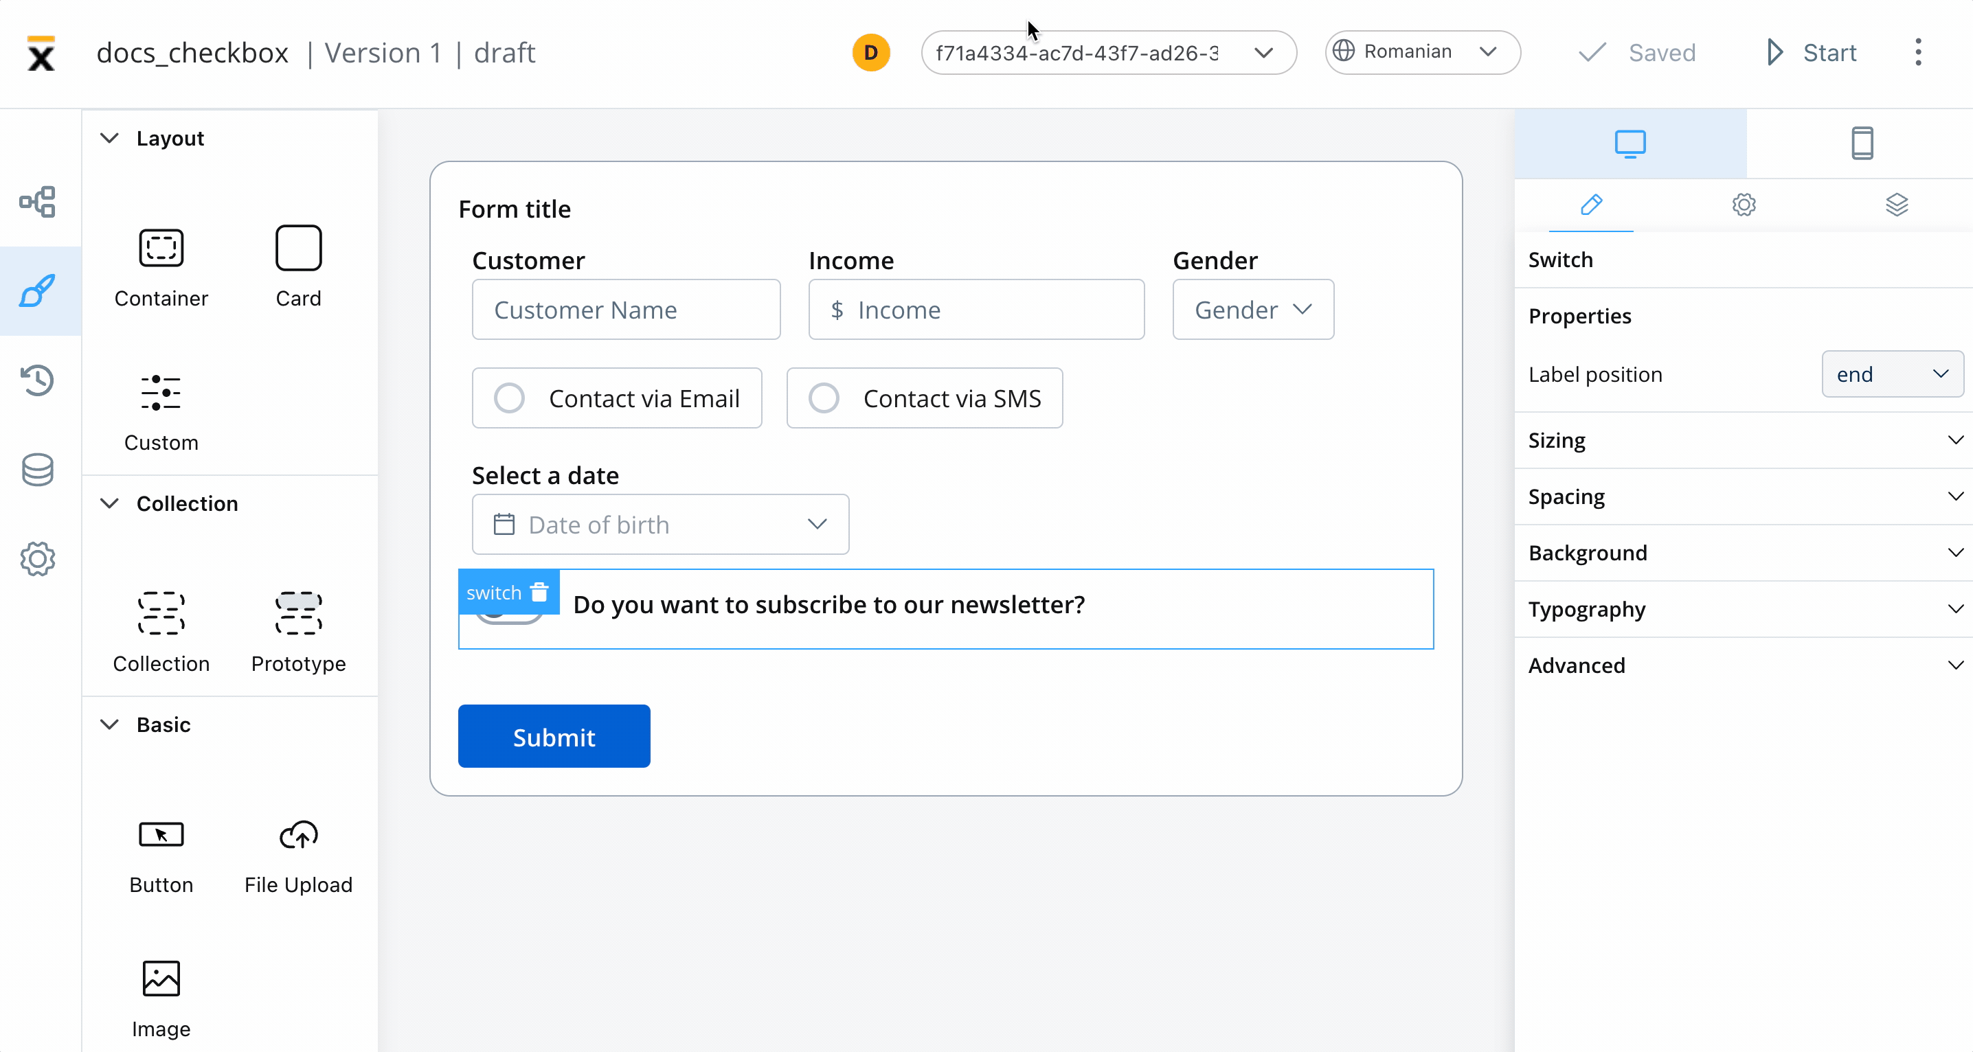Click the Properties heading
The width and height of the screenshot is (1973, 1052).
pos(1579,316)
